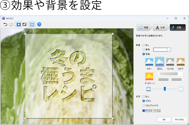Uncheck the グラスモーフィズム checkbox

[x=144, y=111]
